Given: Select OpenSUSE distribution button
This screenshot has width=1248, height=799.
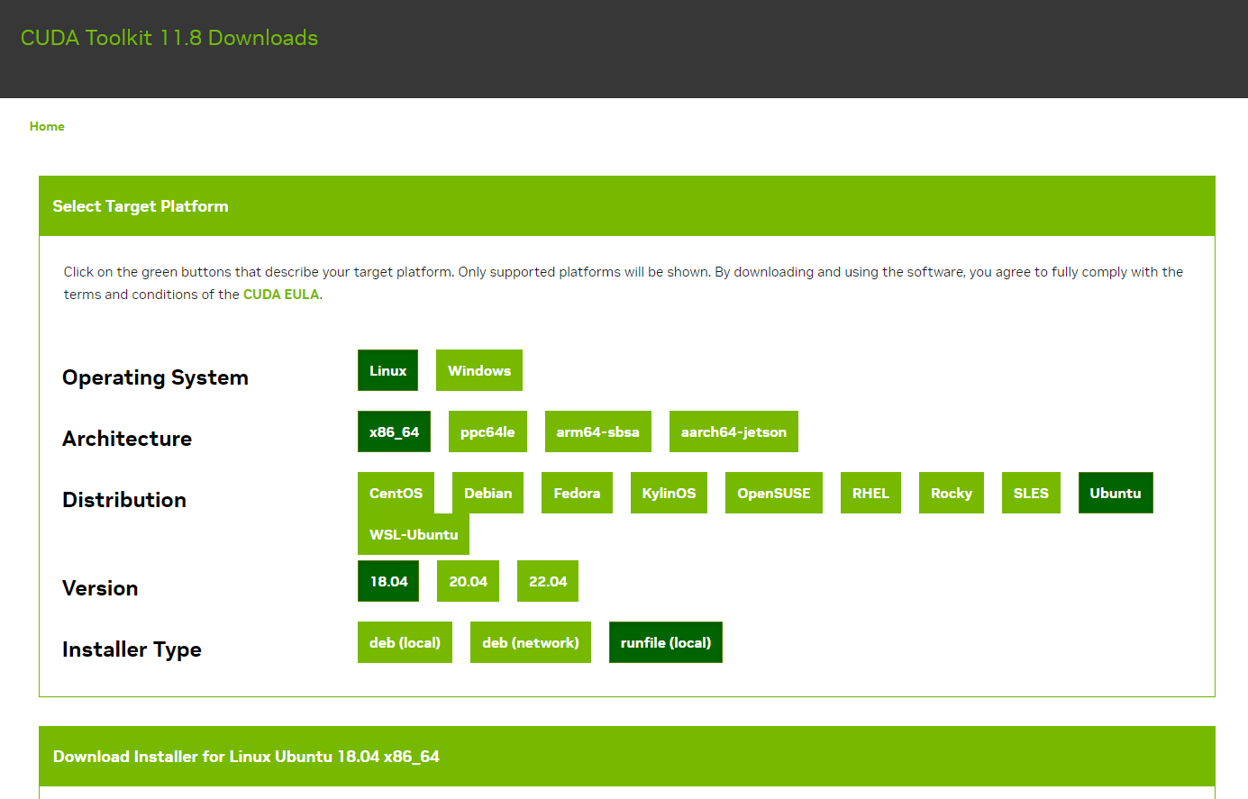Looking at the screenshot, I should click(774, 493).
